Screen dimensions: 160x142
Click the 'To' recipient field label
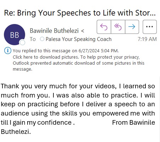point(33,39)
